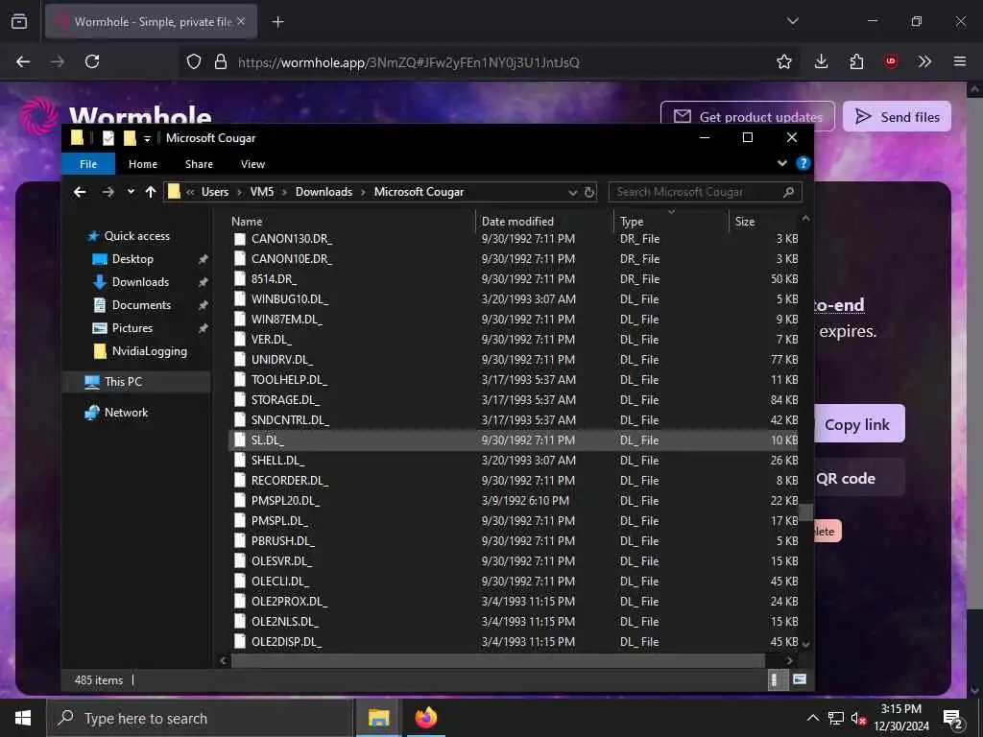Screen dimensions: 983x737
Task: Open the Share ribbon tab
Action: click(199, 163)
